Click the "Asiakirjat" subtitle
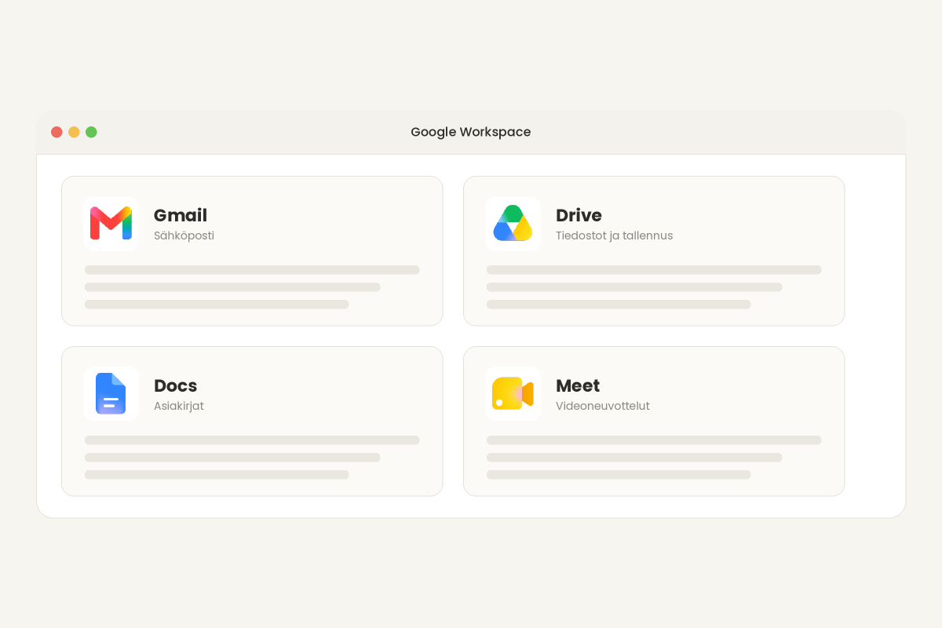This screenshot has width=942, height=628. (179, 406)
